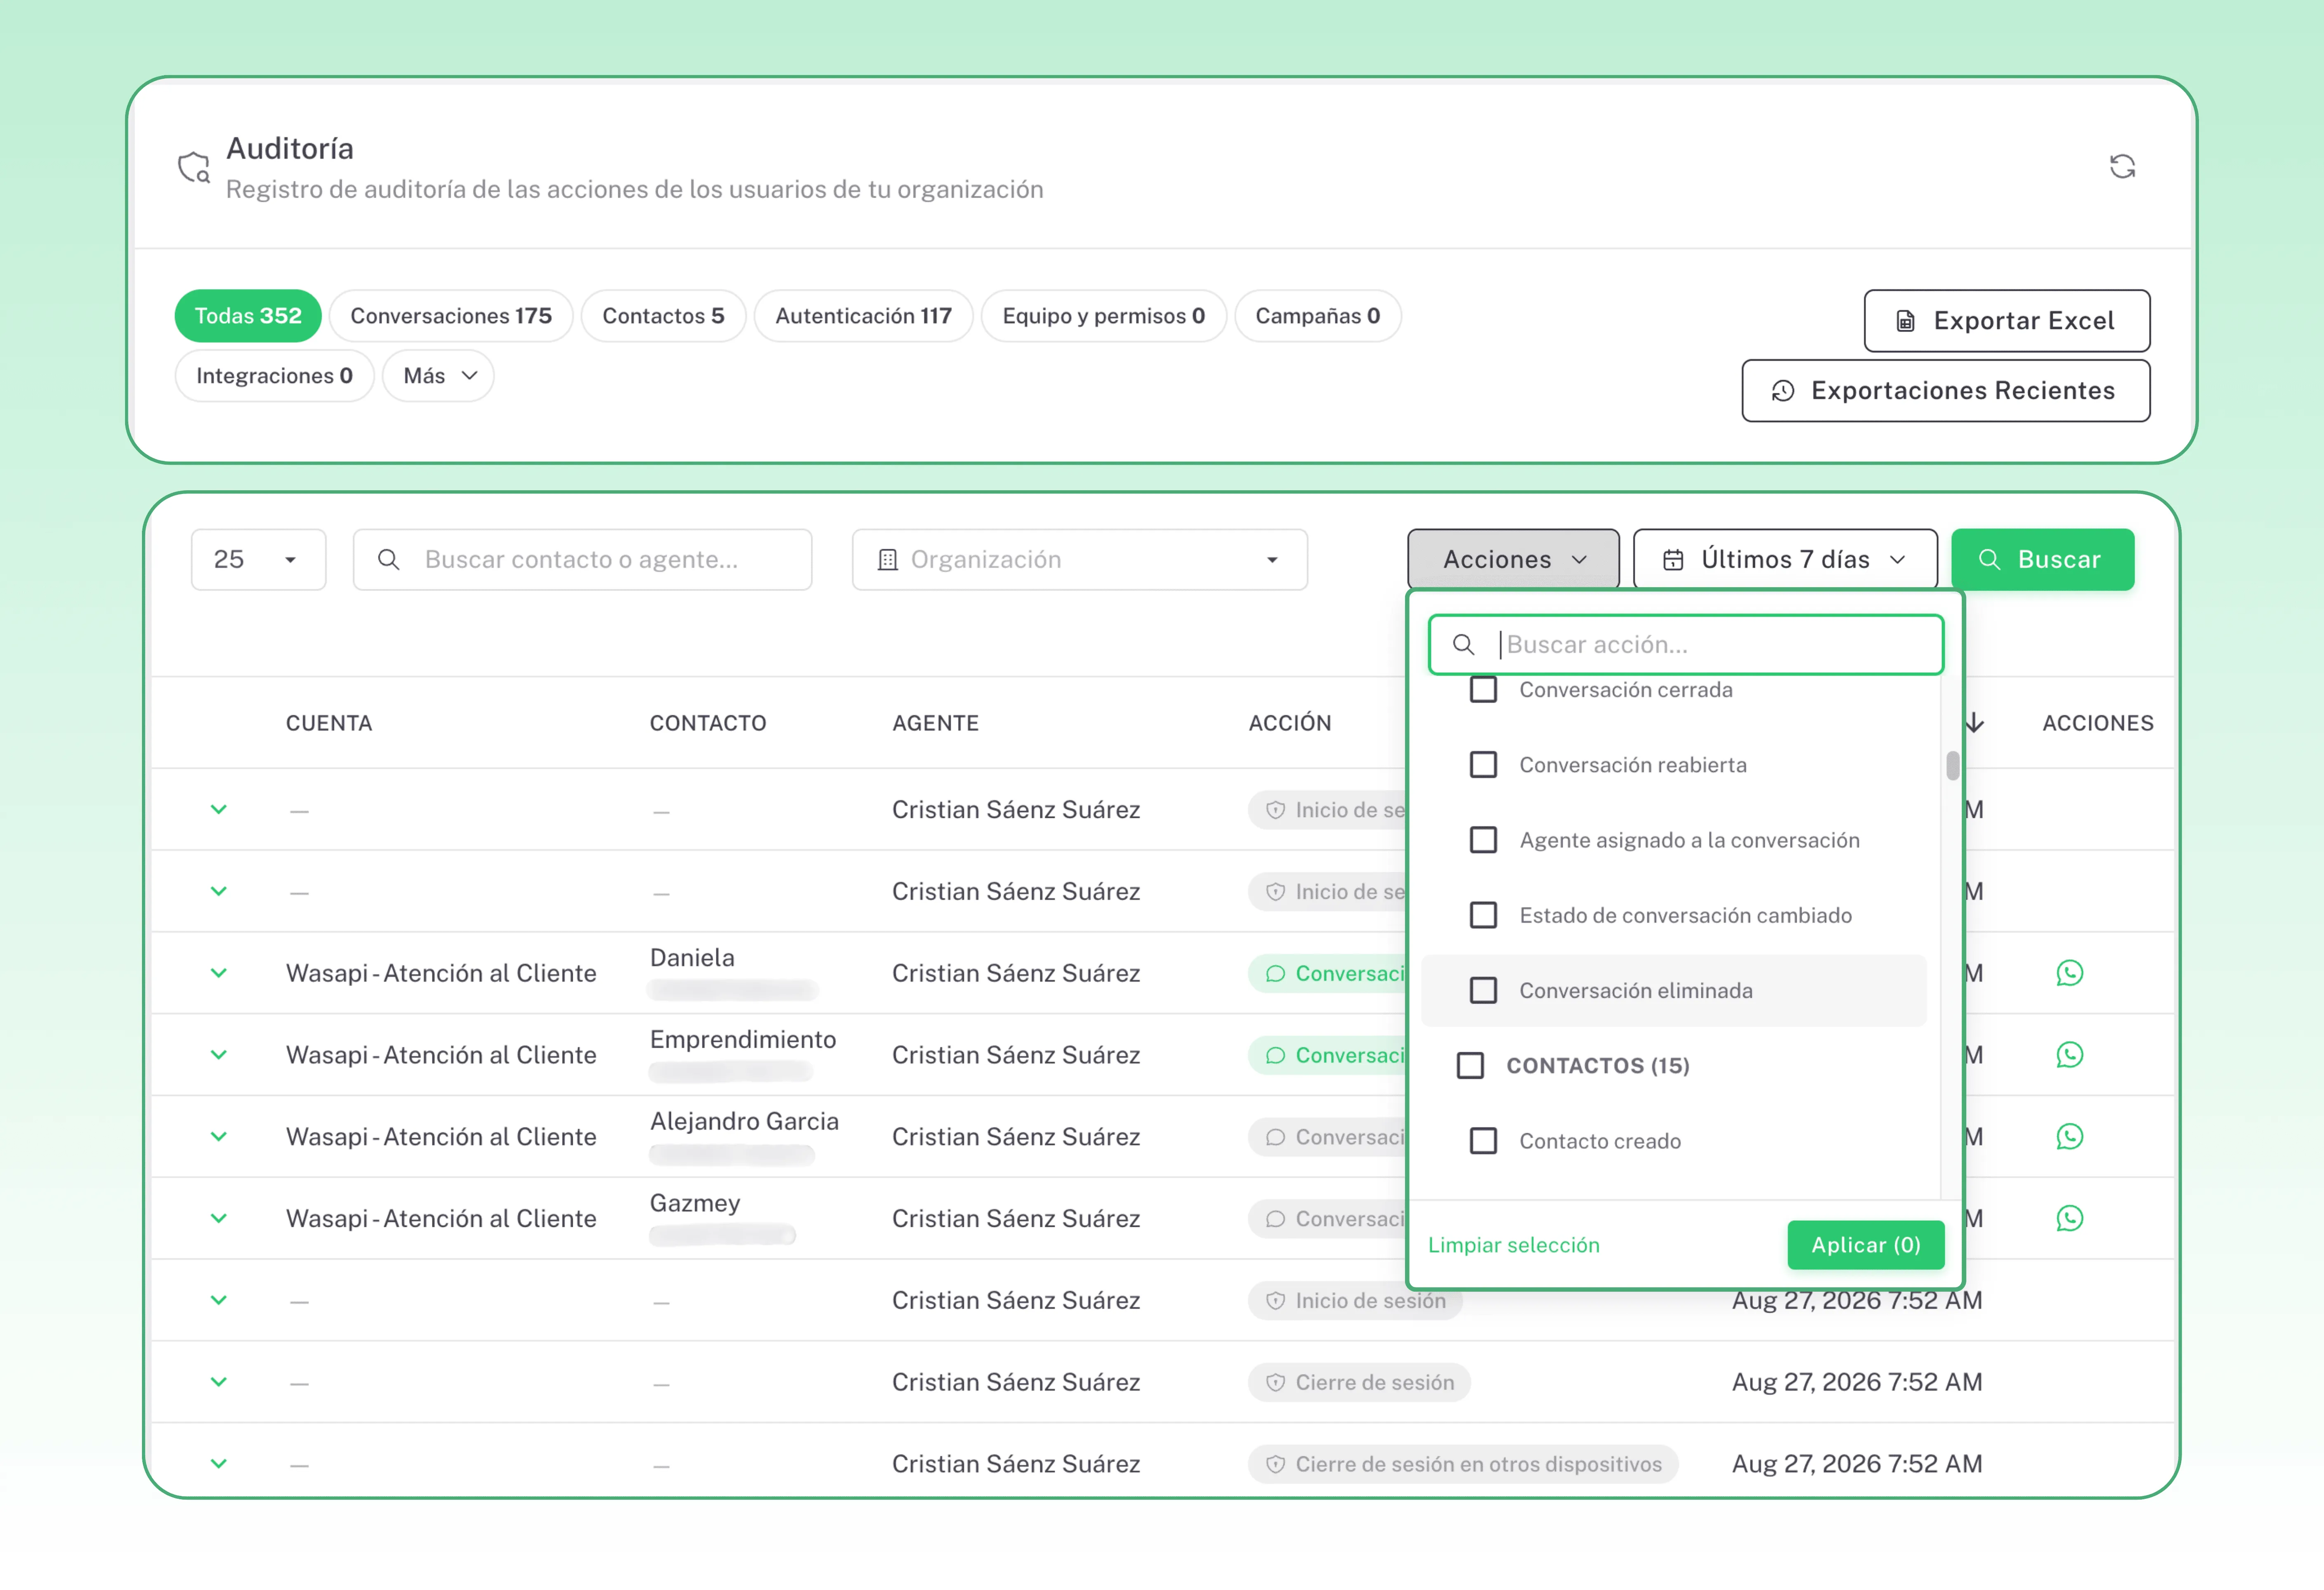This screenshot has height=1590, width=2324.
Task: Open WhatsApp chat icon for Daniela row
Action: click(x=2069, y=973)
